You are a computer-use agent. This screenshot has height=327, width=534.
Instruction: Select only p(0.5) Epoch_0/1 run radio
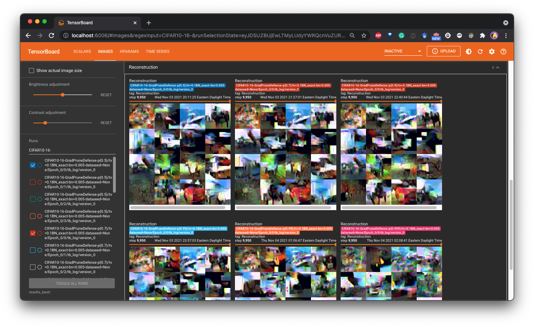click(x=40, y=182)
